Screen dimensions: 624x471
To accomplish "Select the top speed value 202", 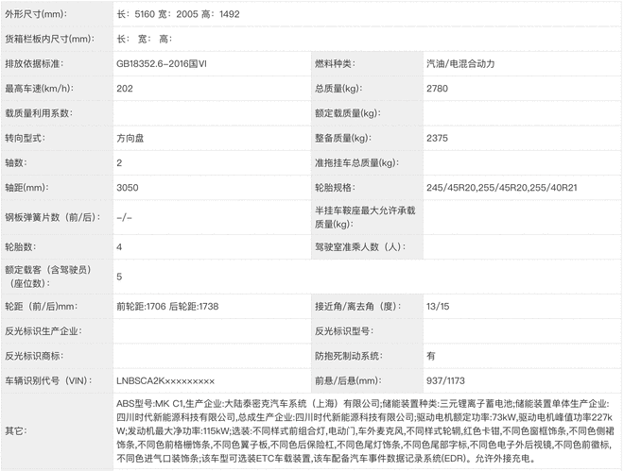I will (124, 88).
